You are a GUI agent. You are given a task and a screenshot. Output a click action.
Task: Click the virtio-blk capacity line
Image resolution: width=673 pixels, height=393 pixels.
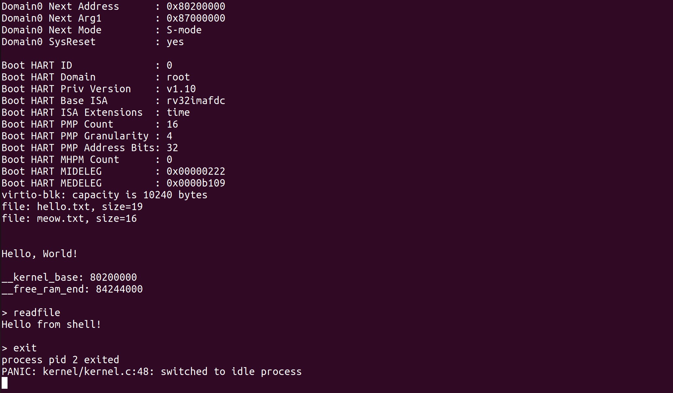click(104, 195)
